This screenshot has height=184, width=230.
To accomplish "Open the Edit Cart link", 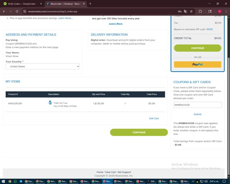I will [154, 118].
